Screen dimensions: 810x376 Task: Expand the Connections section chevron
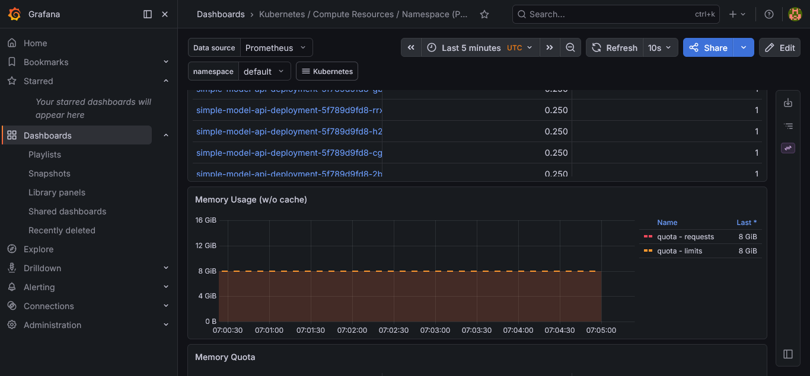(166, 306)
